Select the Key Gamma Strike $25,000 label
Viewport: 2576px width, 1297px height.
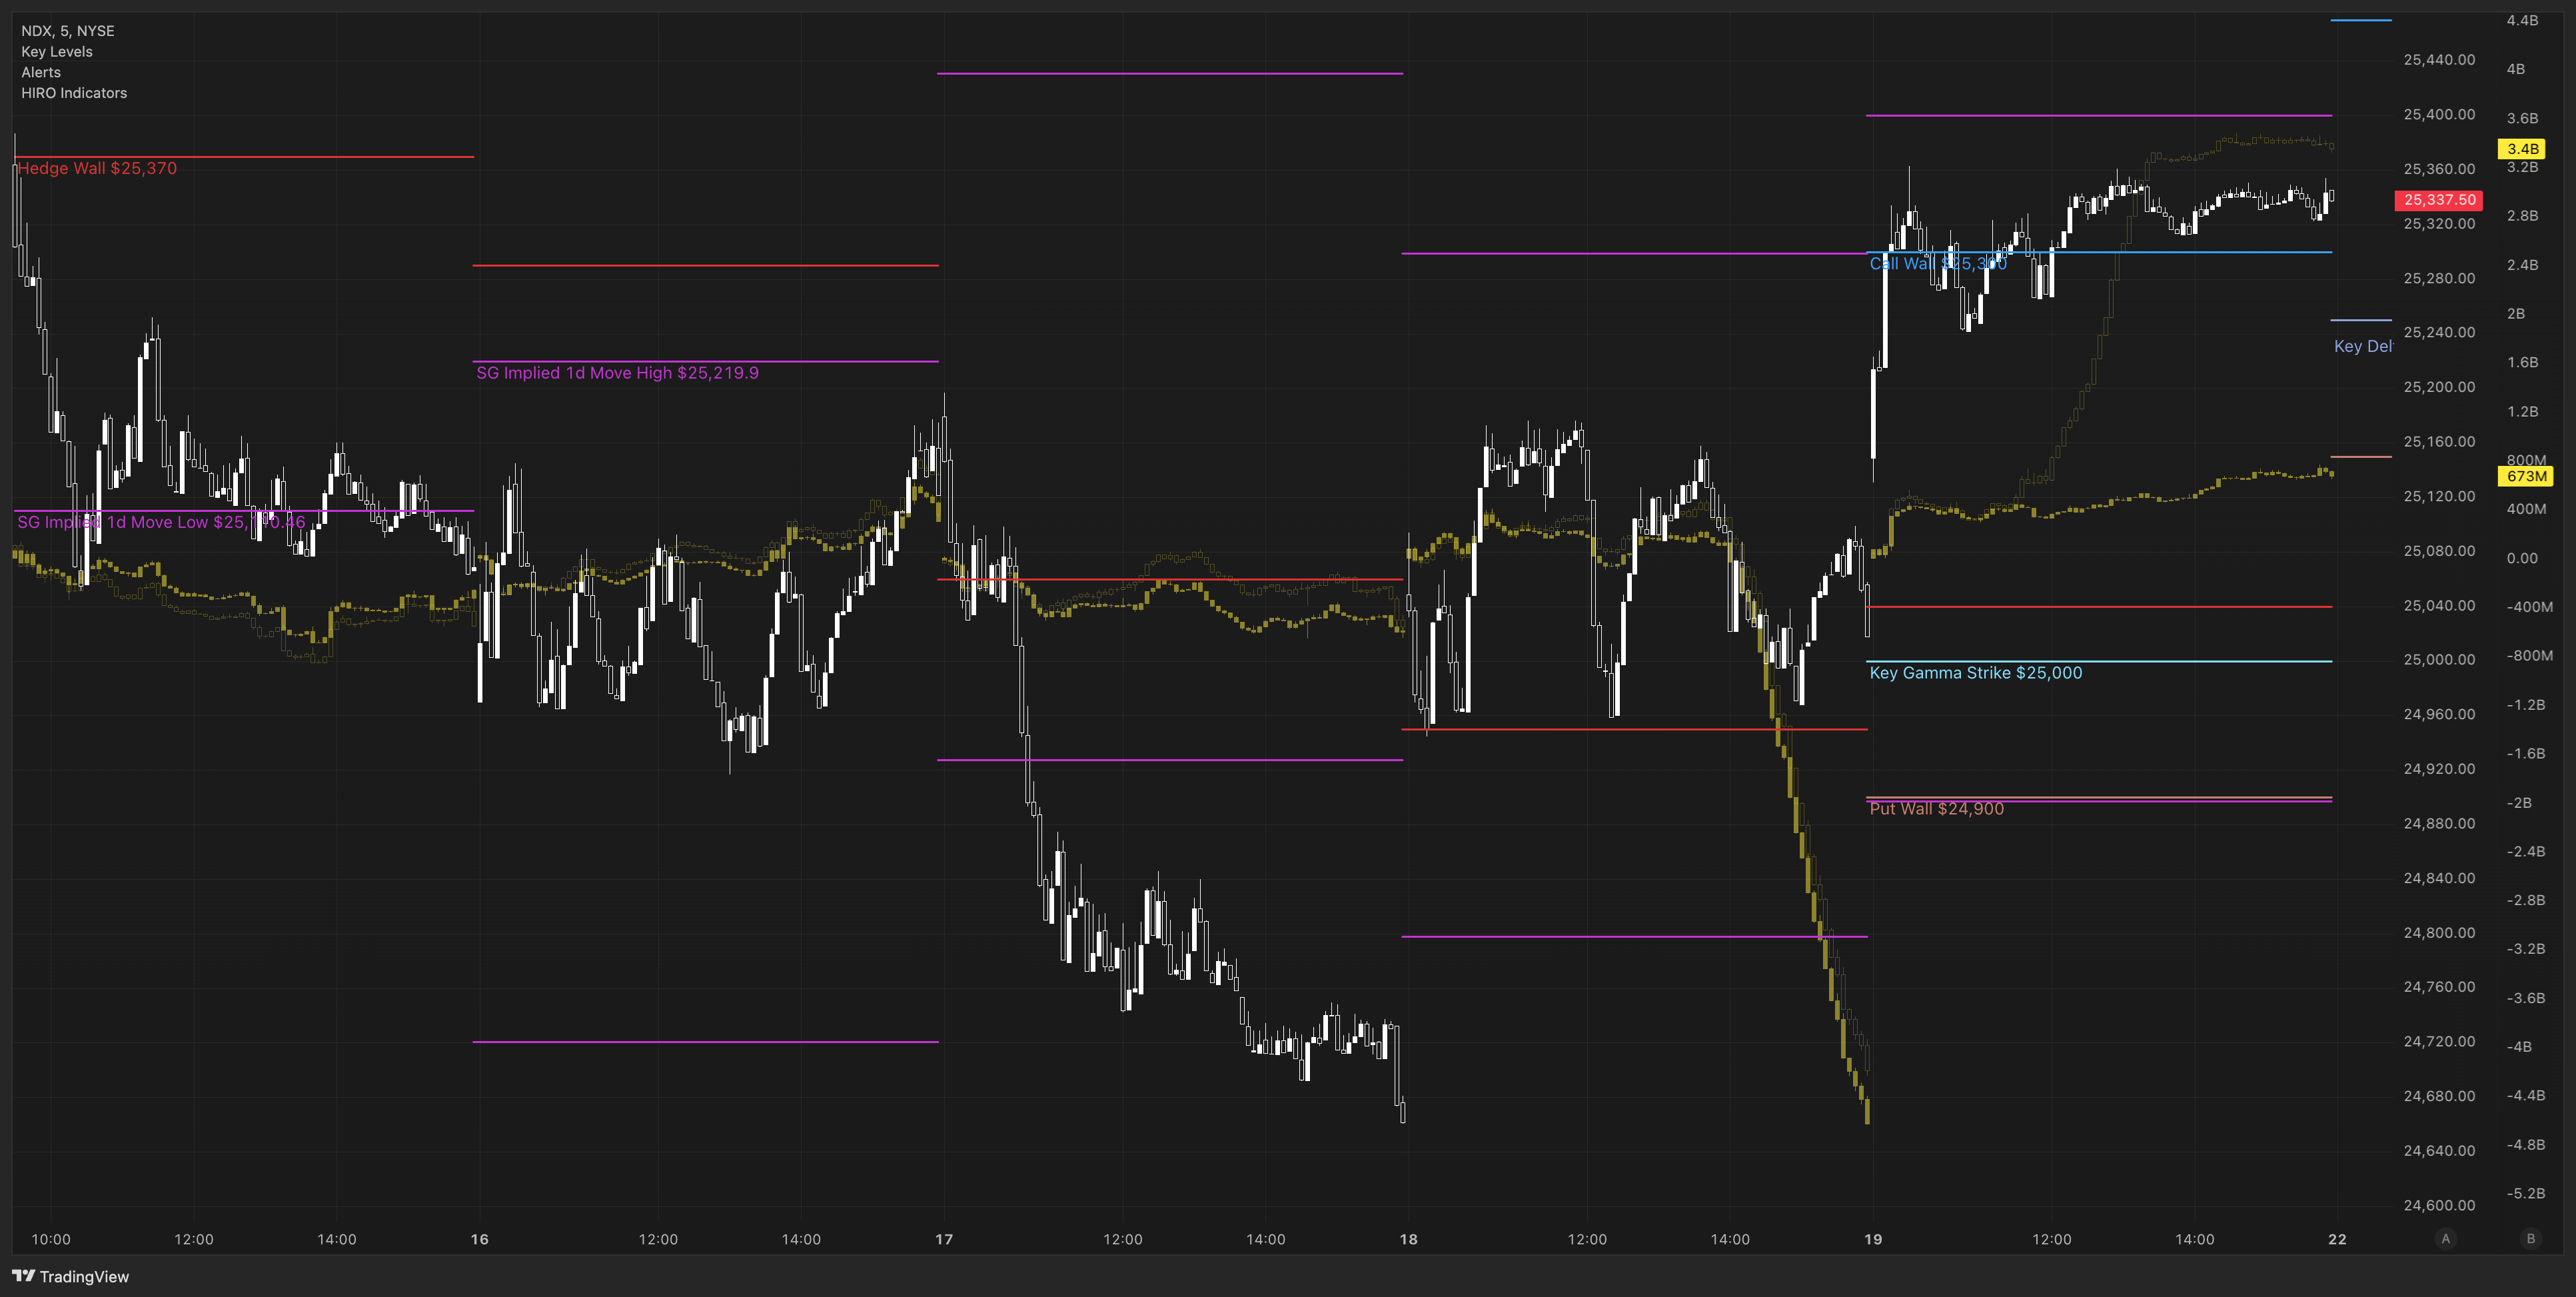1975,673
